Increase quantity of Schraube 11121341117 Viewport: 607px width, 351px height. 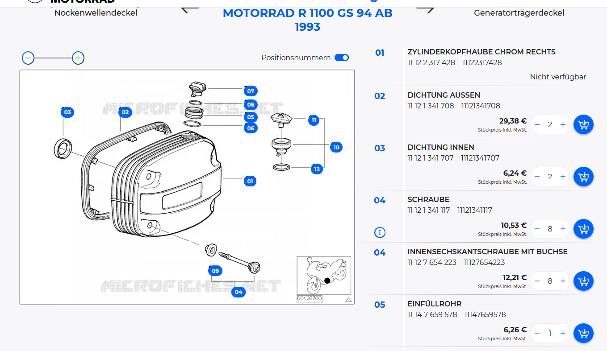coord(563,229)
